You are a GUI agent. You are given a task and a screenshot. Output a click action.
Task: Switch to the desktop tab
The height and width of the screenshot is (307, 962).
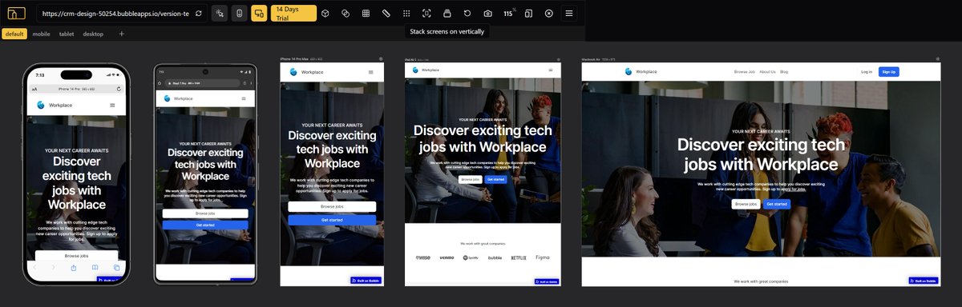(x=93, y=34)
